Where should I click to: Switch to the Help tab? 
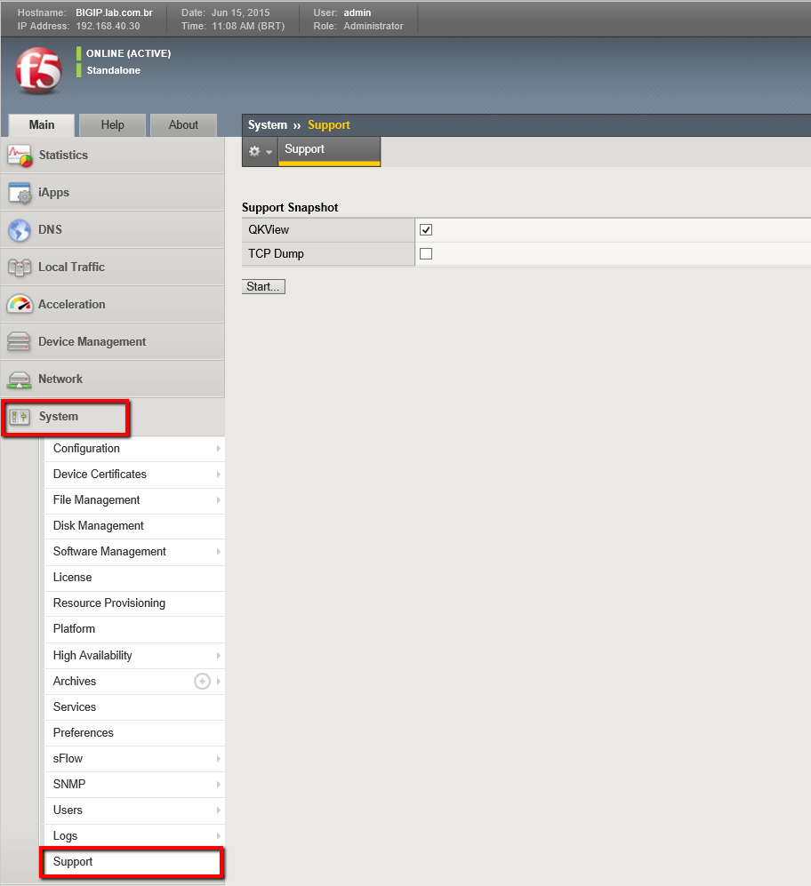[x=113, y=125]
